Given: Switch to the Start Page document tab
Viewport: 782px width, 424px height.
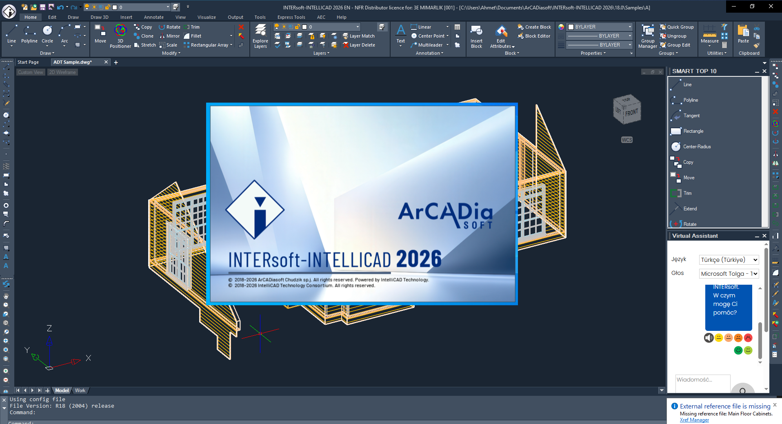Looking at the screenshot, I should (x=28, y=62).
